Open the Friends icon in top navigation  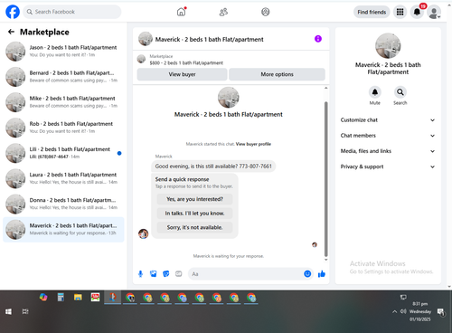pos(223,12)
